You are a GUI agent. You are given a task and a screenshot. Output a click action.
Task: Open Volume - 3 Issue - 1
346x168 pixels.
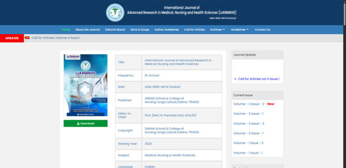pos(248,114)
